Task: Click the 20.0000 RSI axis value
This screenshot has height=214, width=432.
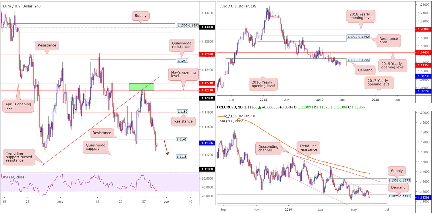Action: pos(207,196)
